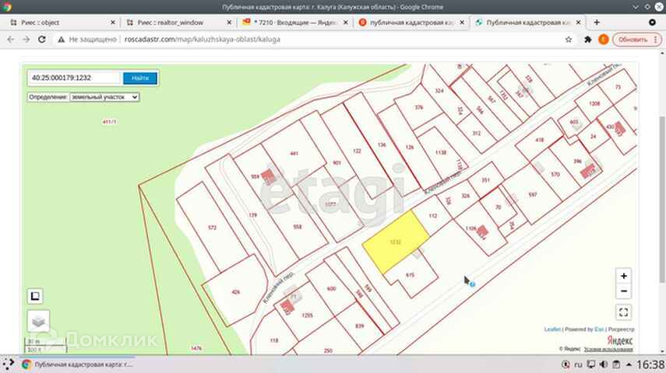Image resolution: width=666 pixels, height=373 pixels.
Task: Click the cadastral number input field
Action: pyautogui.click(x=75, y=78)
